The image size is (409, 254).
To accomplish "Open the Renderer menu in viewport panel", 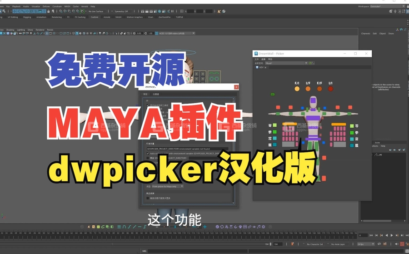I will click(40, 30).
